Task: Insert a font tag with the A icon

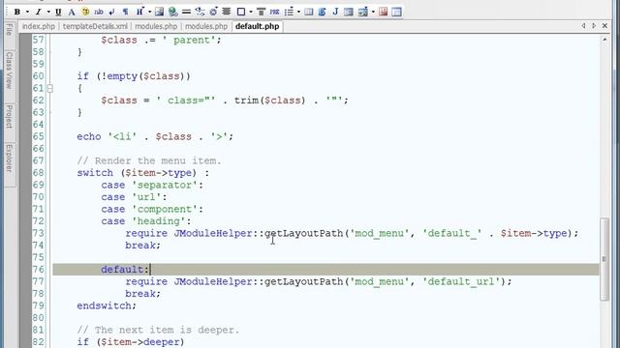Action: tap(72, 12)
